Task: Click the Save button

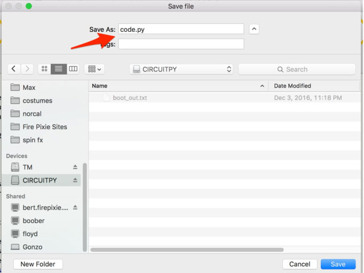Action: pyautogui.click(x=338, y=264)
